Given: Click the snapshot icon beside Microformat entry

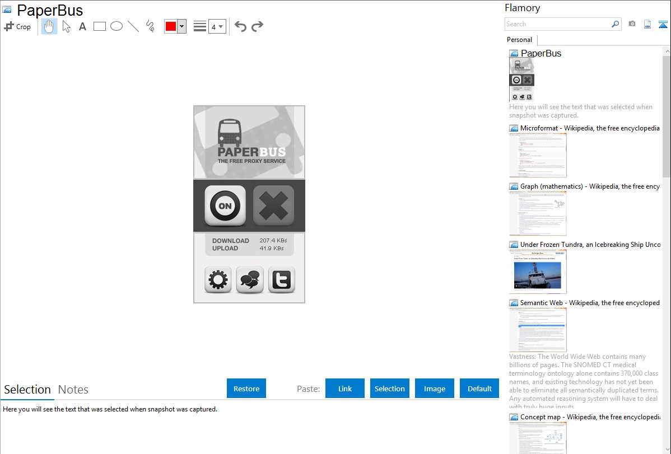Looking at the screenshot, I should pos(514,128).
